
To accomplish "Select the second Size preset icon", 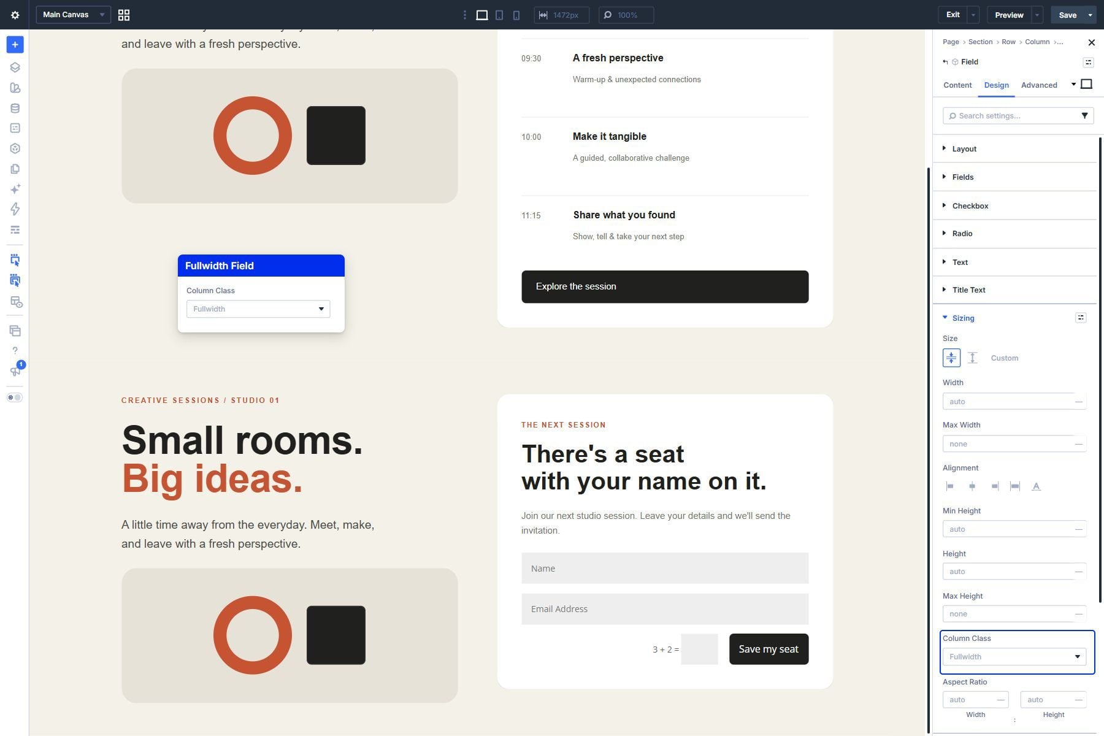I will (x=973, y=358).
